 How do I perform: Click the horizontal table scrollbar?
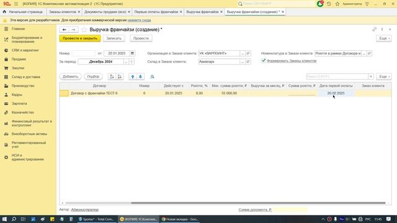pos(258,203)
